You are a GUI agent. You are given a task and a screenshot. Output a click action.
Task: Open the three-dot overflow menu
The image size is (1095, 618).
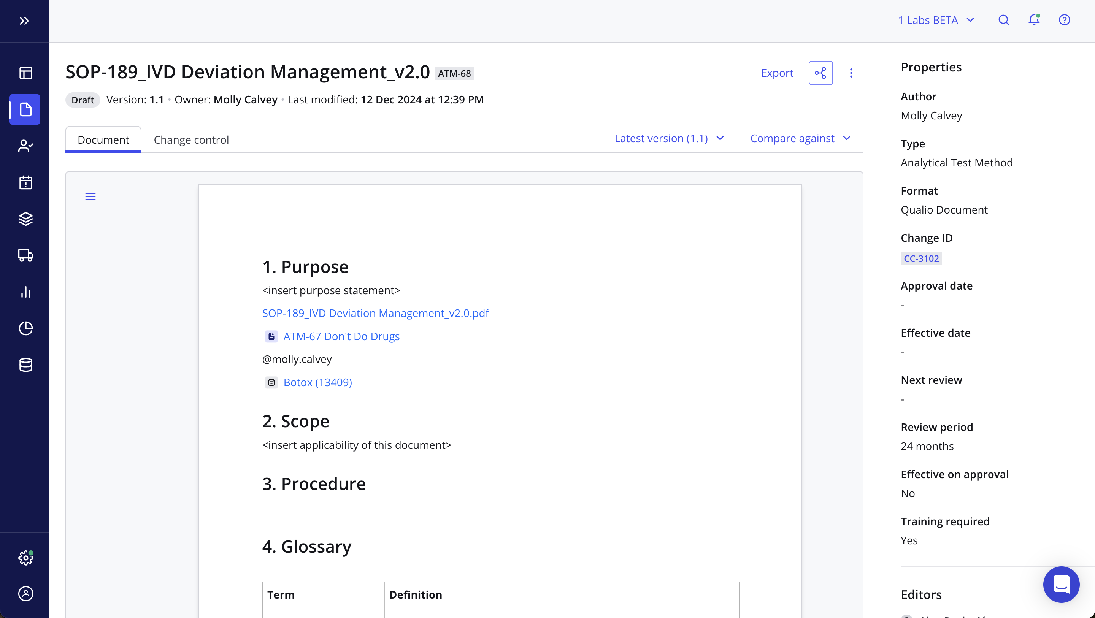pos(851,73)
